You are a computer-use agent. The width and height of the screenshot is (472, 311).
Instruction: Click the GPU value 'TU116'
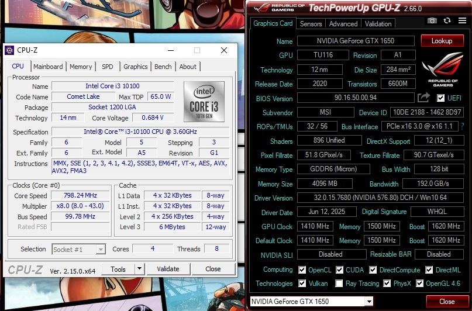click(x=323, y=55)
